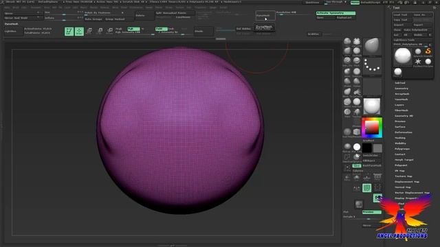Select the white Flat Color material sphere
The width and height of the screenshot is (440, 247).
[357, 147]
